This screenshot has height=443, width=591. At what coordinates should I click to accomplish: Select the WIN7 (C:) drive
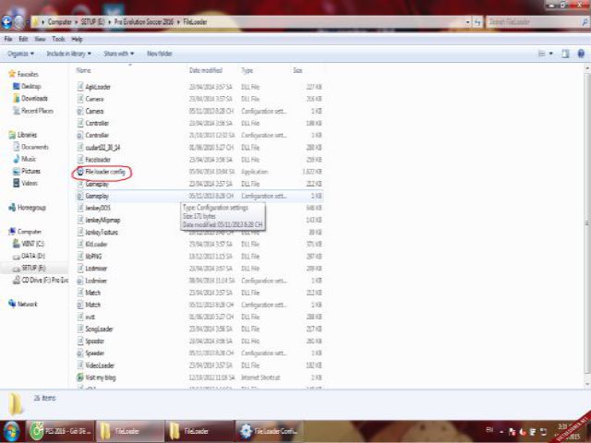(x=33, y=244)
